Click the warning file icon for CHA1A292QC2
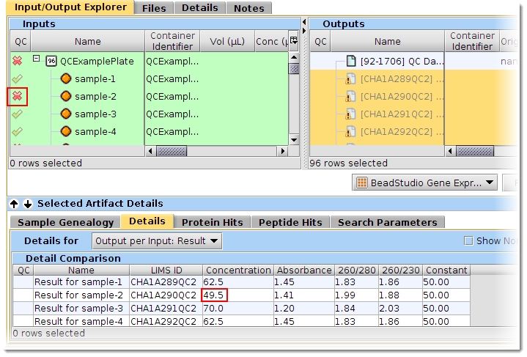 click(x=350, y=131)
